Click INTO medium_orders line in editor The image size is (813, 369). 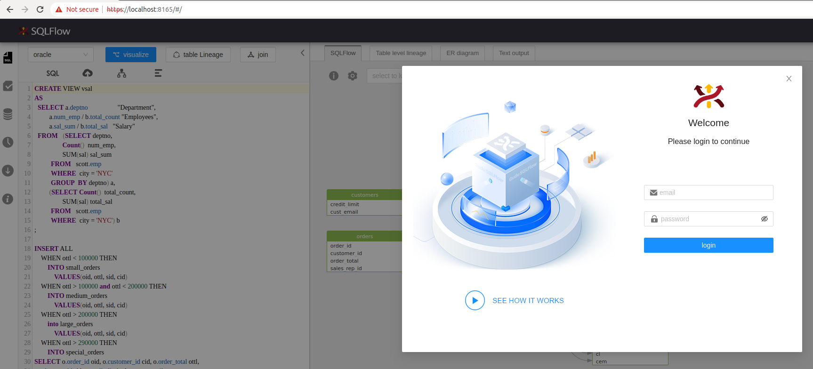click(x=77, y=296)
